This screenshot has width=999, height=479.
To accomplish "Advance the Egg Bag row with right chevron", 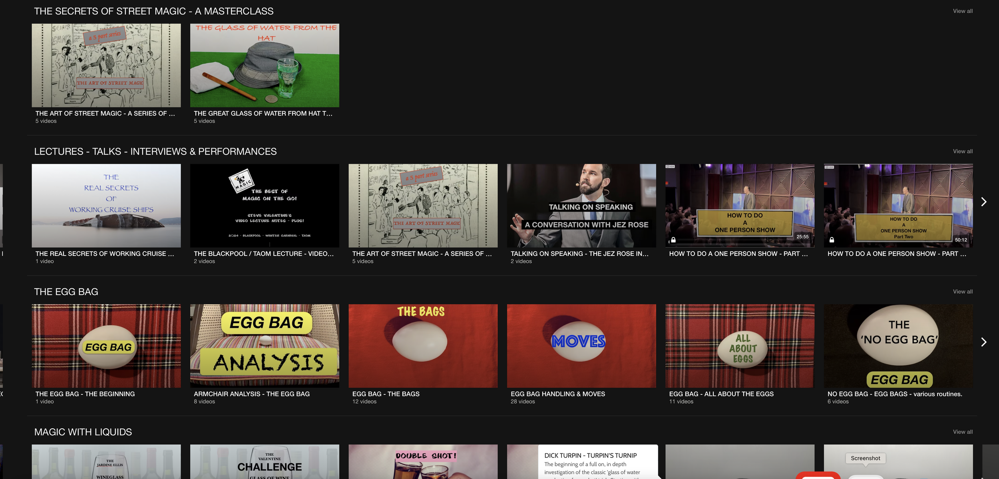I will (984, 342).
